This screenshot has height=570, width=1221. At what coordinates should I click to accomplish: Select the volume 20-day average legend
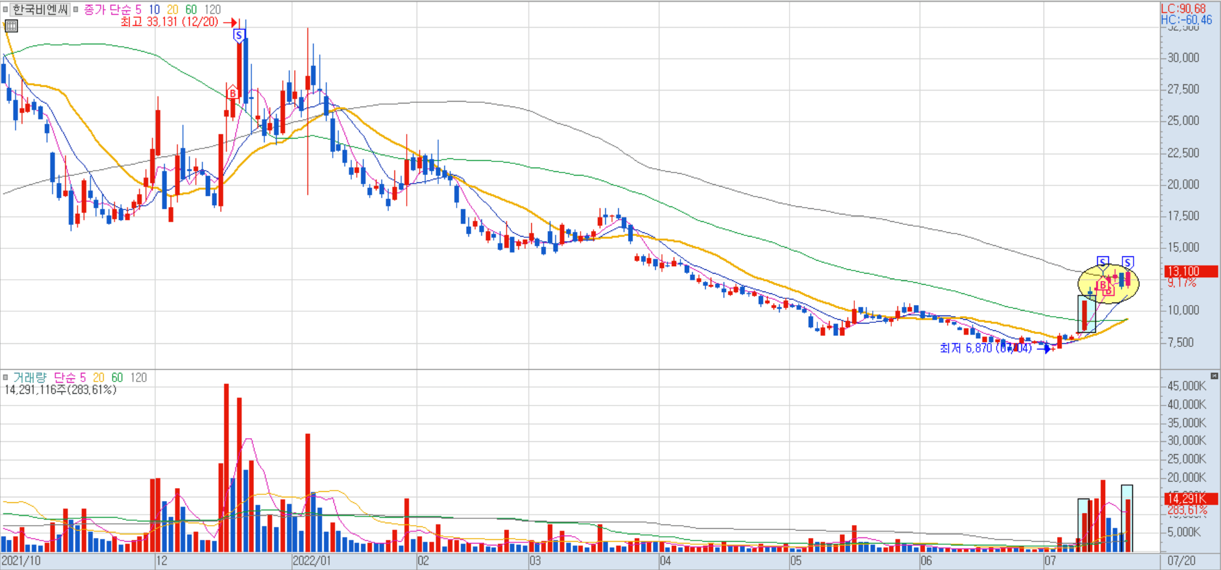coord(99,377)
